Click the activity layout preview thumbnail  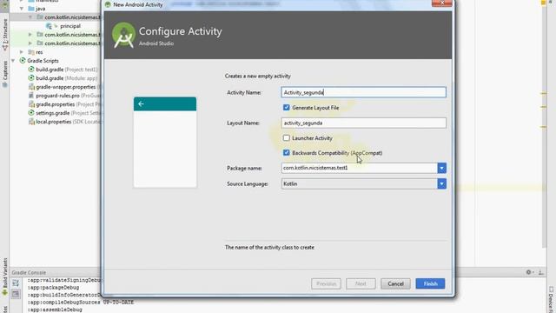coord(165,143)
